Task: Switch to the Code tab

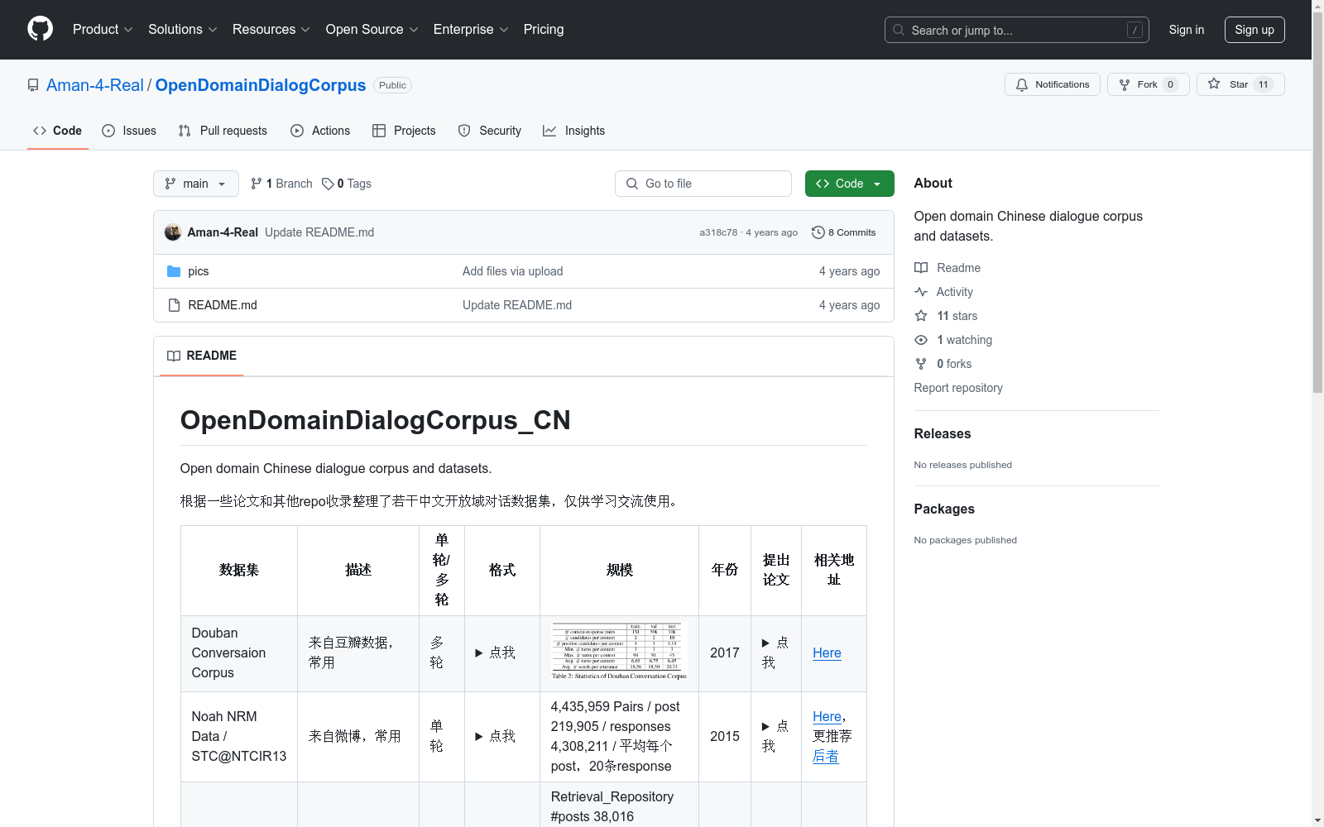Action: pos(58,131)
